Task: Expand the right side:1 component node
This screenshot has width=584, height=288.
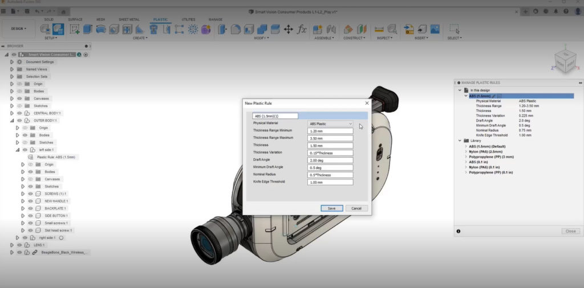Action: (x=18, y=237)
